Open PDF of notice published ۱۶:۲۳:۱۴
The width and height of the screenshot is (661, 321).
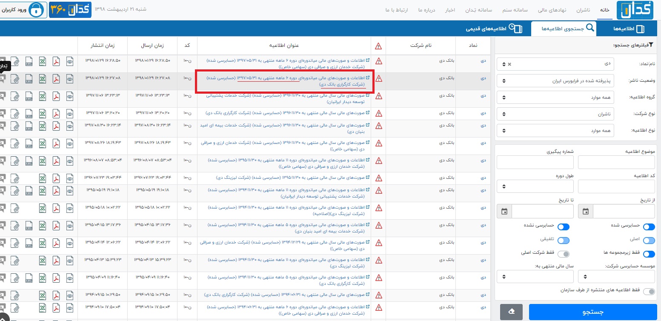(x=56, y=126)
